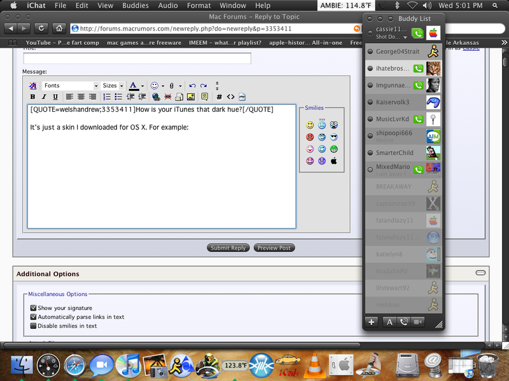Insert the black Apple logo smilie
This screenshot has width=509, height=381.
pyautogui.click(x=333, y=161)
